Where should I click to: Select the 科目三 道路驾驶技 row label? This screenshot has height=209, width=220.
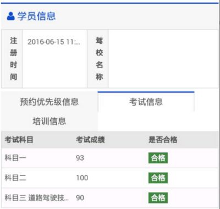(37, 198)
